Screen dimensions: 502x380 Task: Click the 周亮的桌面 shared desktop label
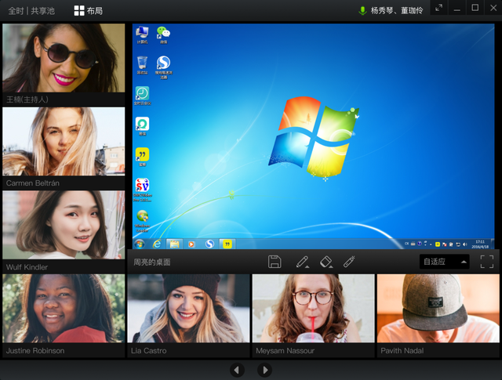[x=152, y=262]
